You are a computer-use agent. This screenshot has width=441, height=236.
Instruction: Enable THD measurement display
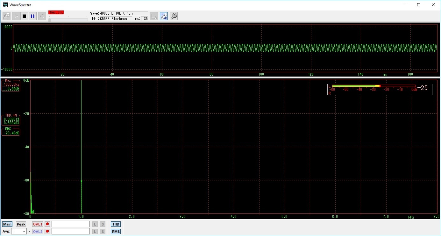pyautogui.click(x=116, y=224)
